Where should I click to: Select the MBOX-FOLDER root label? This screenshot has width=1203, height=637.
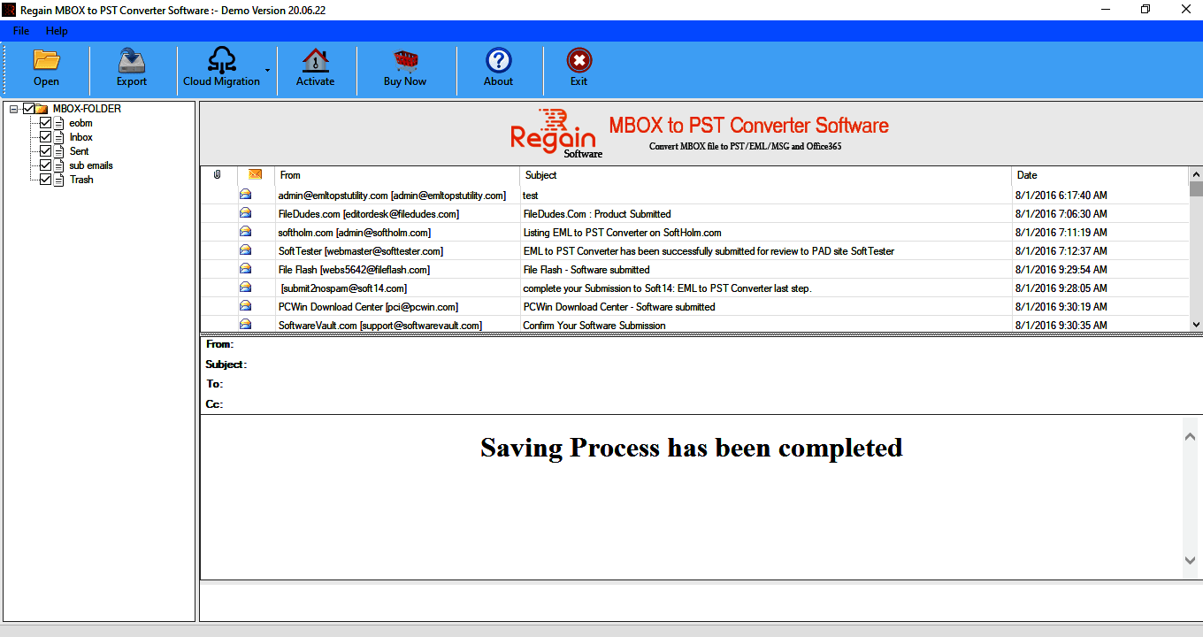[x=87, y=109]
